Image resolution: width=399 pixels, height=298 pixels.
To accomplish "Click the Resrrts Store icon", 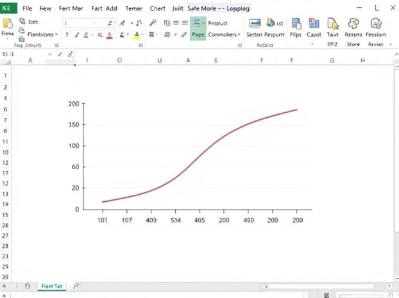I will tap(353, 24).
